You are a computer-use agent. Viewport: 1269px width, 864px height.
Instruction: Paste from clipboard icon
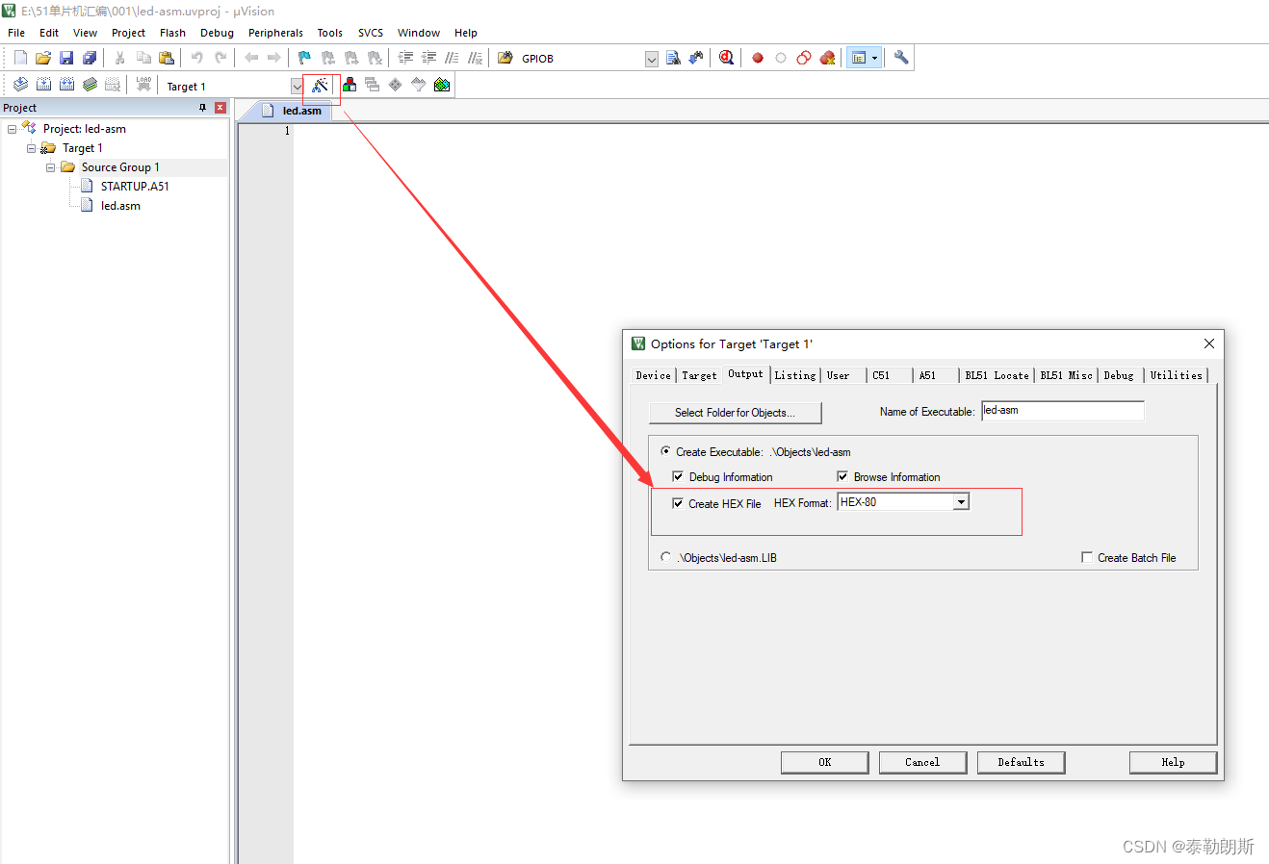coord(167,58)
